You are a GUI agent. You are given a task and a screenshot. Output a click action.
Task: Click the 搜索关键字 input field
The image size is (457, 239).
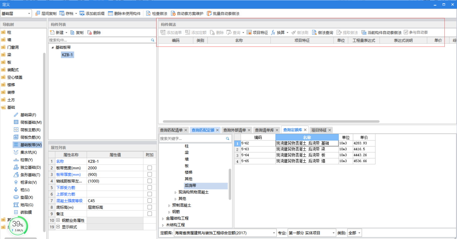pos(192,138)
